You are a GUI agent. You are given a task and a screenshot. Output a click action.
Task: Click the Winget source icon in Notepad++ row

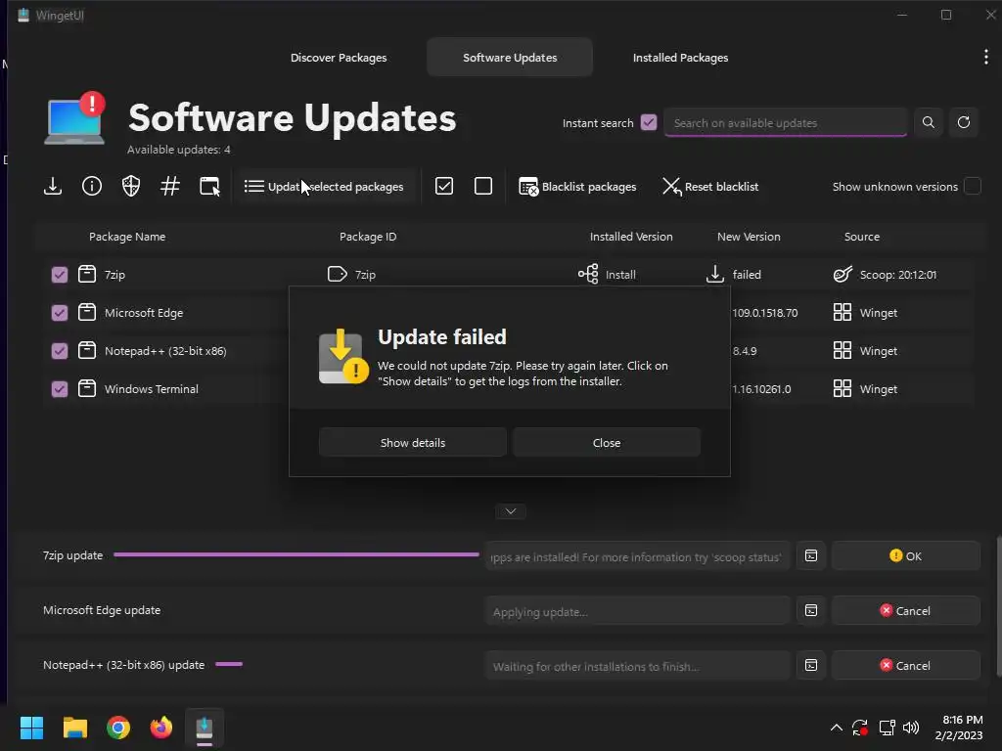click(x=843, y=351)
